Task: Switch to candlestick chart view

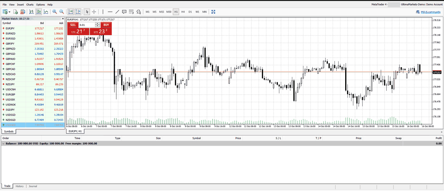Action: point(38,12)
